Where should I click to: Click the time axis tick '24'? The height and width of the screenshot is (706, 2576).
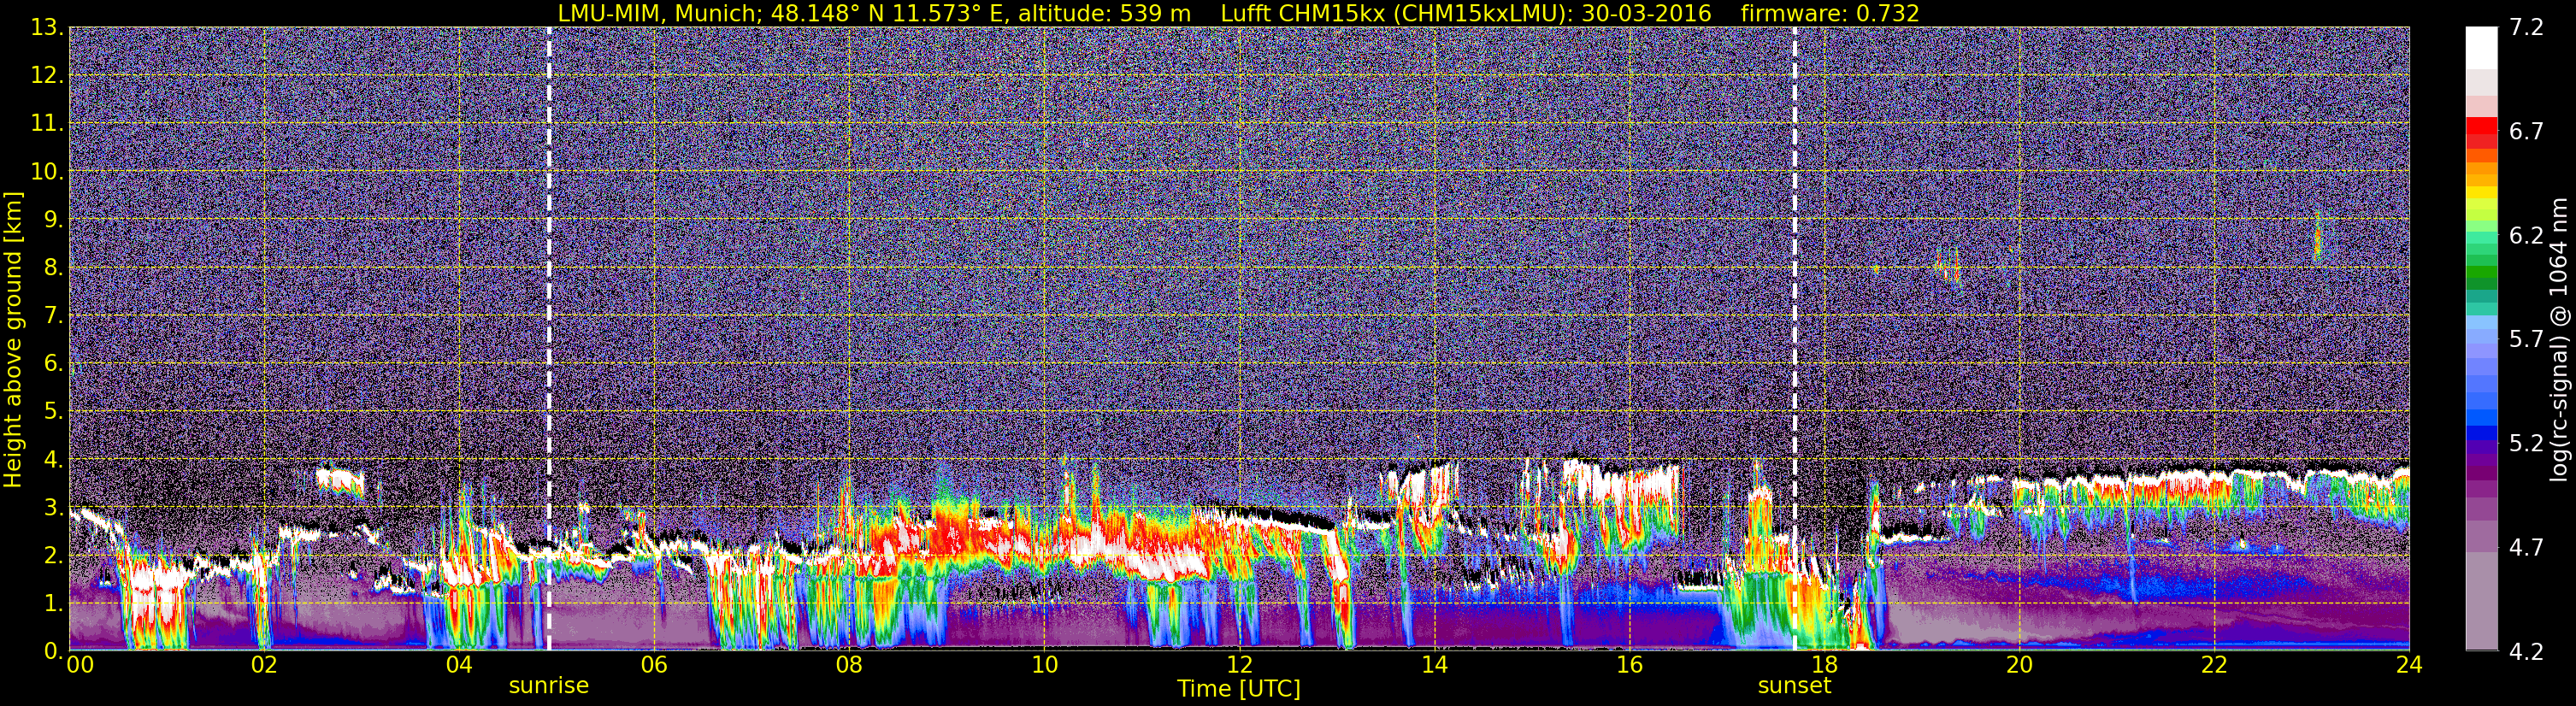pyautogui.click(x=2409, y=665)
